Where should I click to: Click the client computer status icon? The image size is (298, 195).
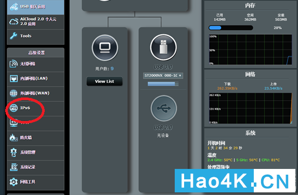(105, 47)
